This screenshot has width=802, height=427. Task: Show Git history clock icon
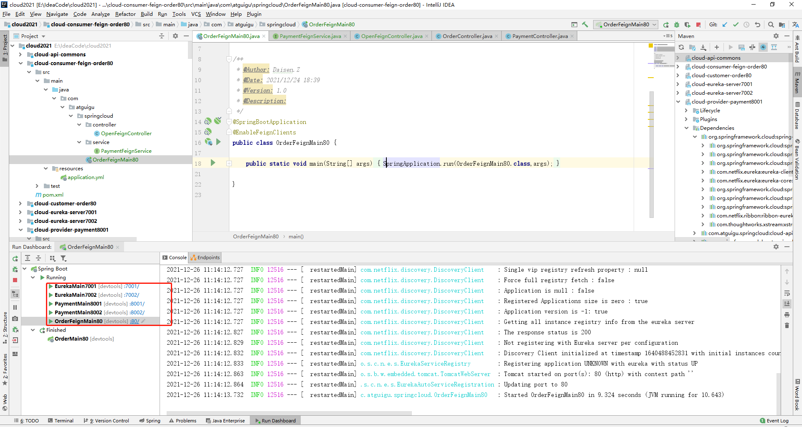(746, 25)
